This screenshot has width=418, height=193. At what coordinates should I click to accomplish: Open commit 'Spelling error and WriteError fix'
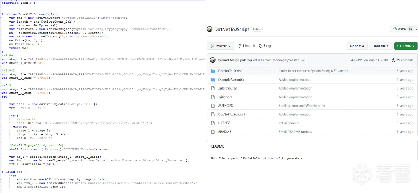[x=302, y=106]
